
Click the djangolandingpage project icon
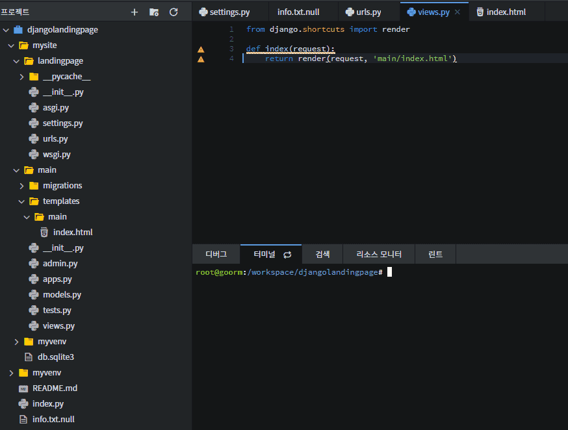point(18,30)
